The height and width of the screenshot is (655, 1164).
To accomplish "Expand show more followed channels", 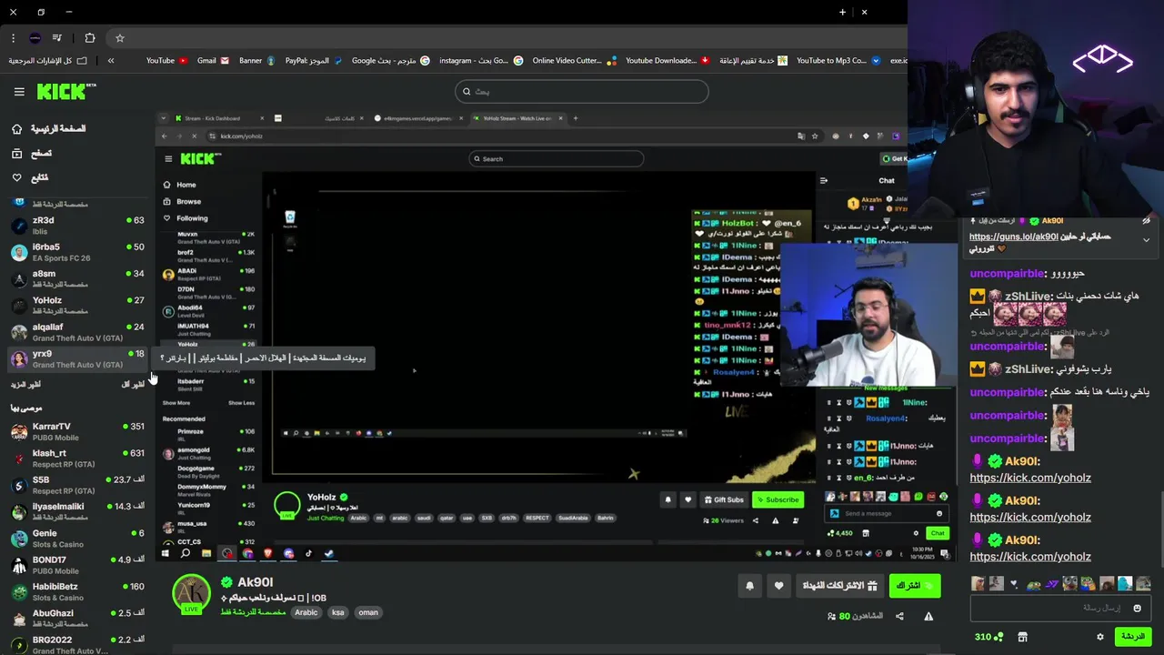I will click(x=25, y=385).
